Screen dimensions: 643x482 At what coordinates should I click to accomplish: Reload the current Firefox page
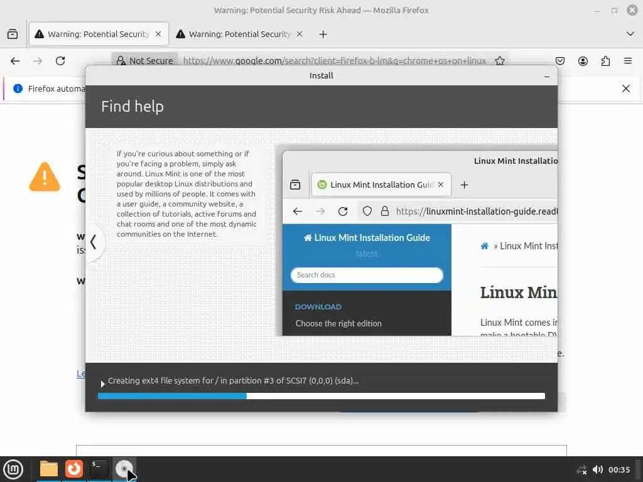(60, 61)
